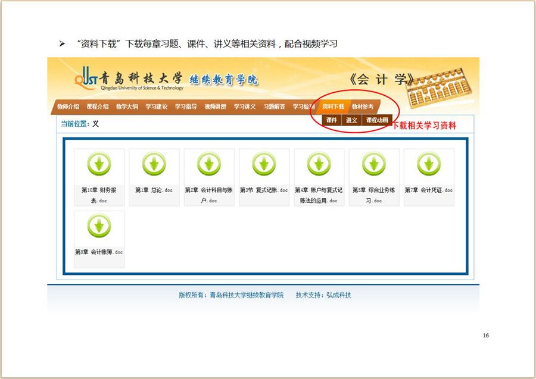
Task: Click the 第1章 总论.doc file name link
Action: (154, 190)
